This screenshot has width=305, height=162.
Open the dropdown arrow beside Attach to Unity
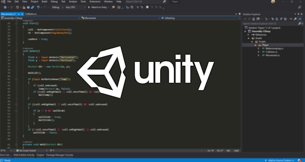click(109, 7)
